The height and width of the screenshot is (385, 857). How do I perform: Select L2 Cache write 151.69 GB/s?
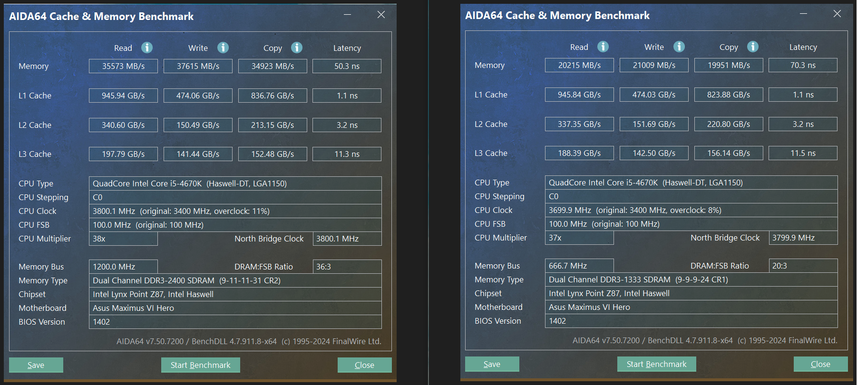coord(654,124)
